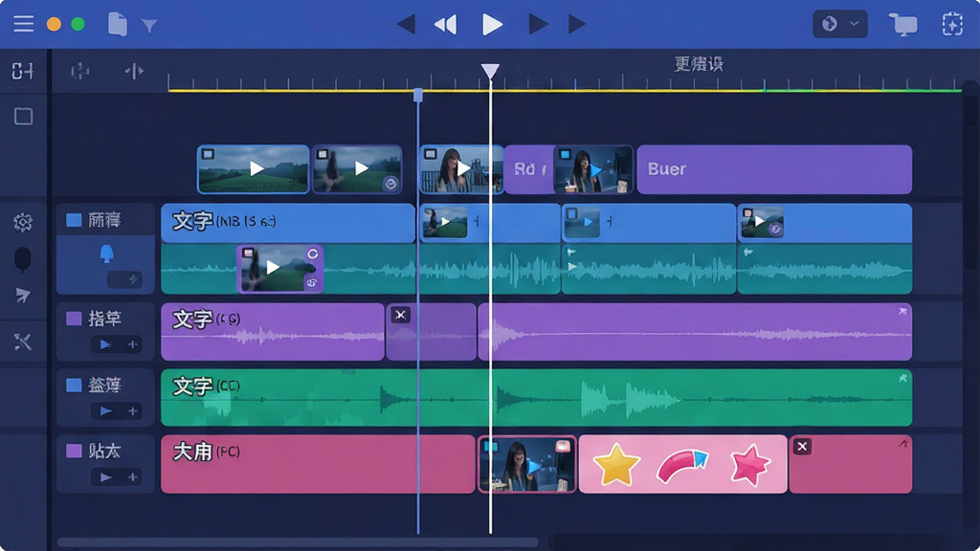Toggle the blue bell icon in first track header
The width and height of the screenshot is (980, 551).
[107, 253]
